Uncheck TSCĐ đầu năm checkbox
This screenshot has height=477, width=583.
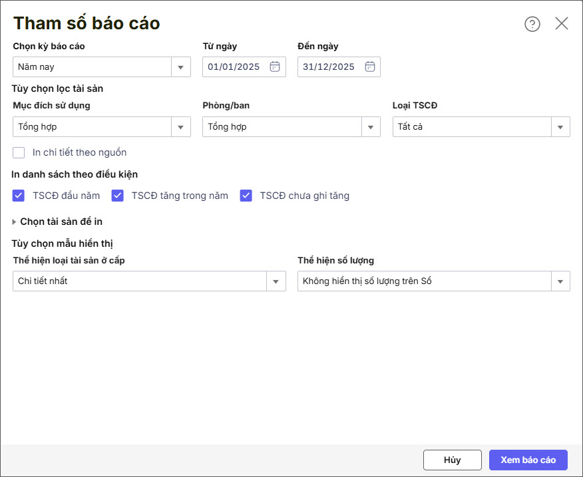[19, 196]
